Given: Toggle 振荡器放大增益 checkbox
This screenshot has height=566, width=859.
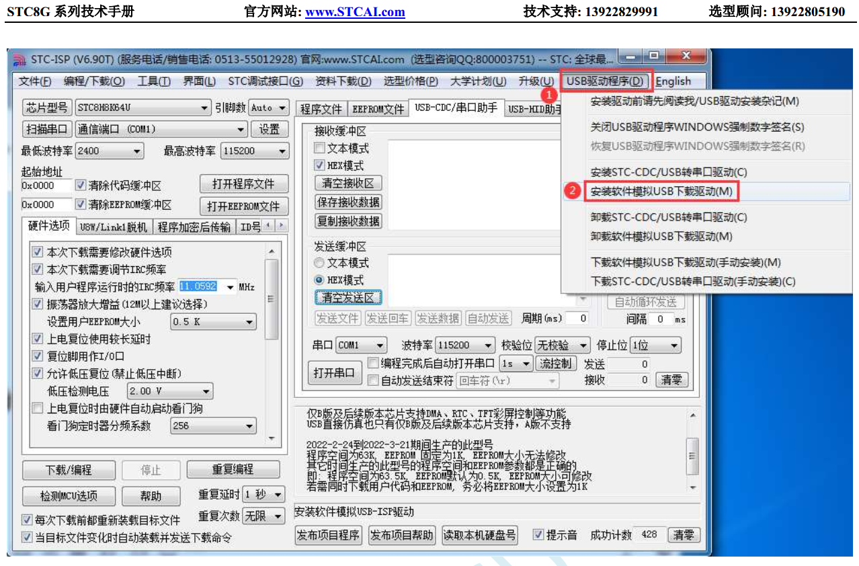Looking at the screenshot, I should coord(38,304).
